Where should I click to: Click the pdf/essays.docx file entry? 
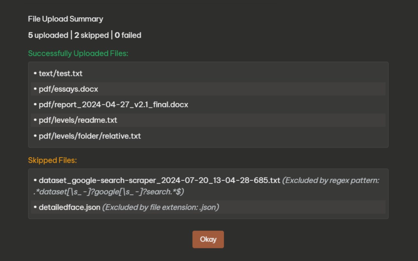coord(68,89)
